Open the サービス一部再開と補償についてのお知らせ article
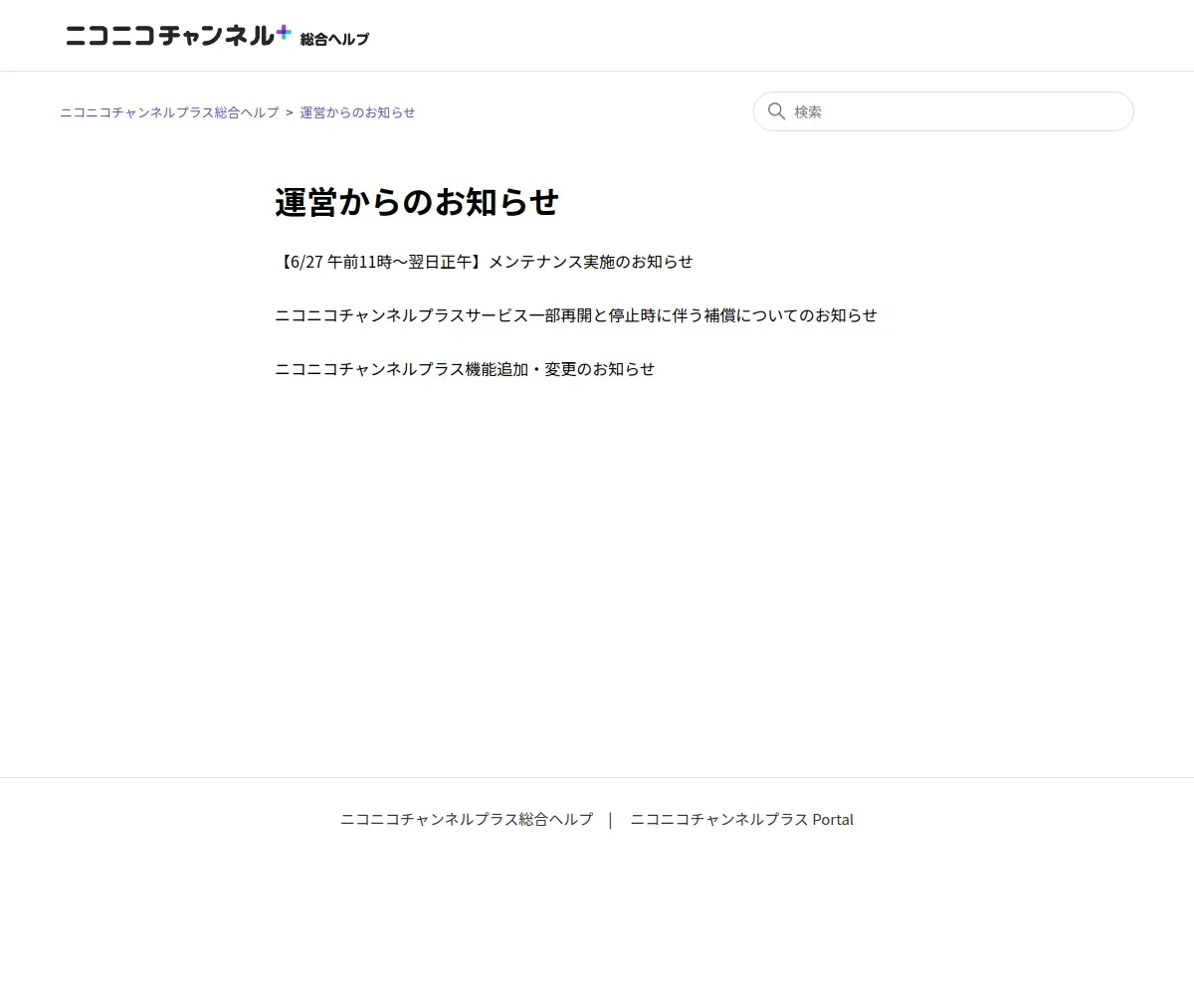 pyautogui.click(x=576, y=315)
